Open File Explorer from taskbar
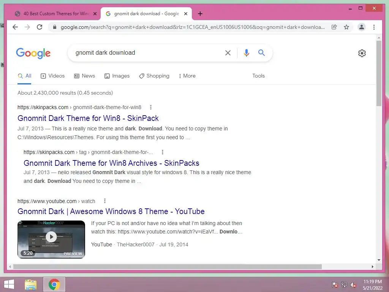Viewport: 389px width, 292px height. tap(30, 284)
